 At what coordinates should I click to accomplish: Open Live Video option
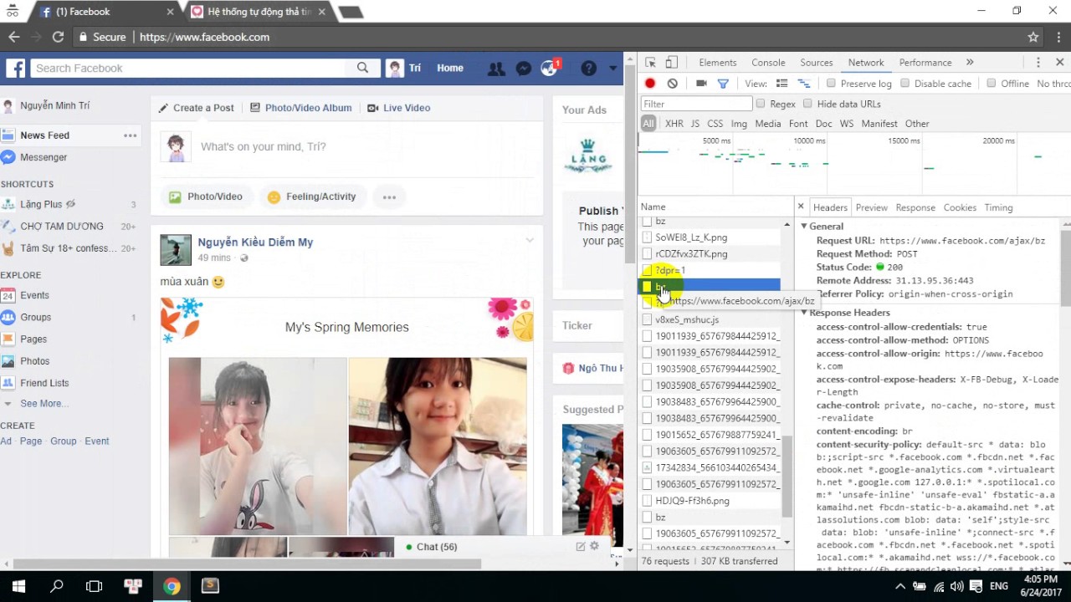[398, 108]
